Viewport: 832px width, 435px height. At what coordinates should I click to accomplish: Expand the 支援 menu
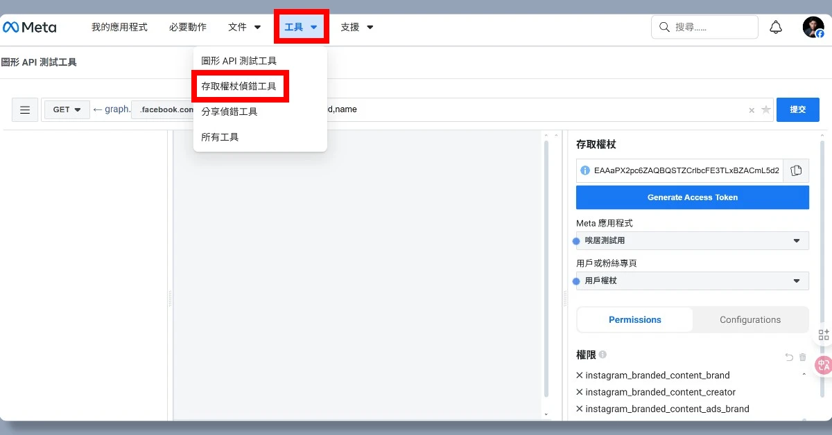[x=357, y=27]
